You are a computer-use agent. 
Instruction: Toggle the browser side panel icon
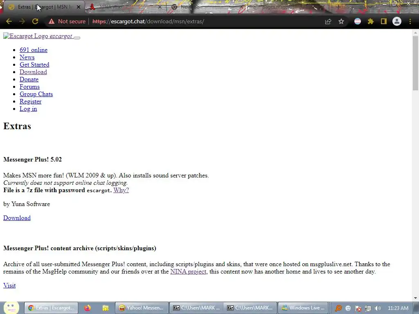point(384,21)
